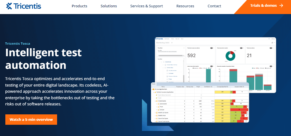The width and height of the screenshot is (291, 136).
Task: Click the edit pencil icon in the dashboard
Action: pos(272,43)
